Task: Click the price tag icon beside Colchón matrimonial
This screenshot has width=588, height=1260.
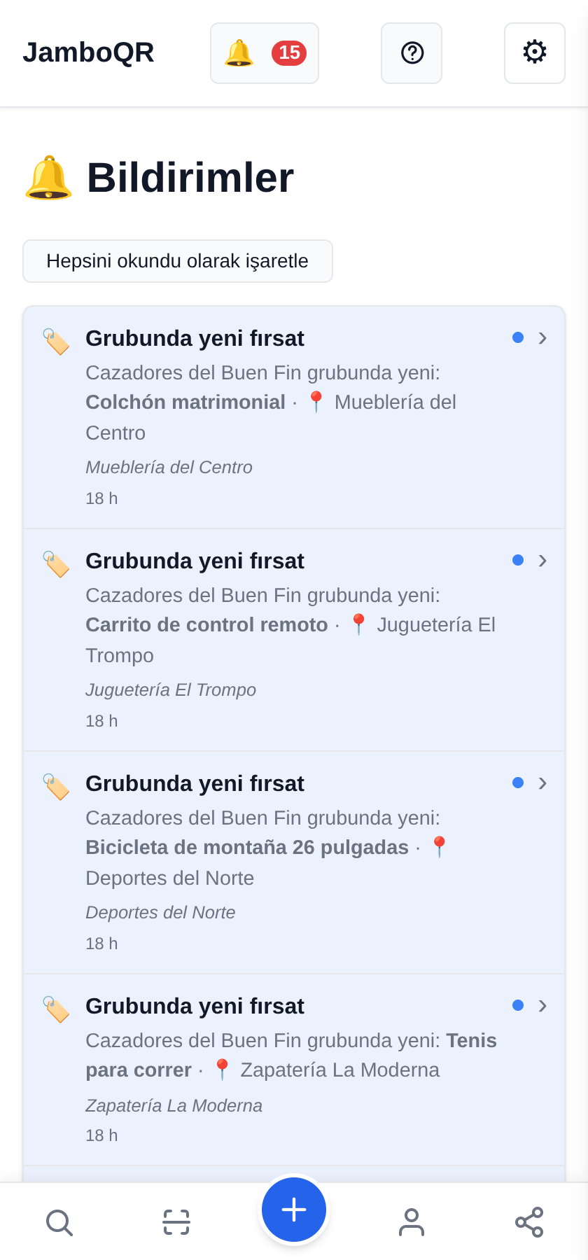Action: tap(56, 342)
